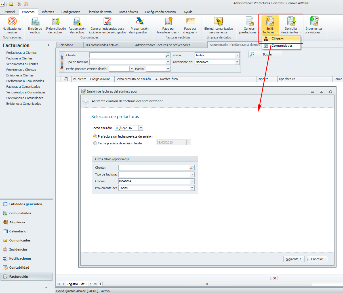343x293 pixels.
Task: Open Presentación de impuestos icon
Action: 140,25
